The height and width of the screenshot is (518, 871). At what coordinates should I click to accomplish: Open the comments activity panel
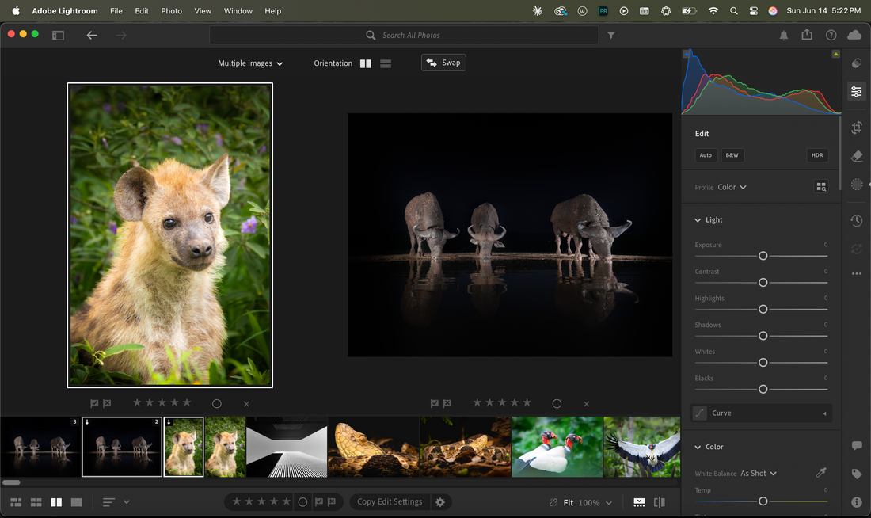point(857,446)
